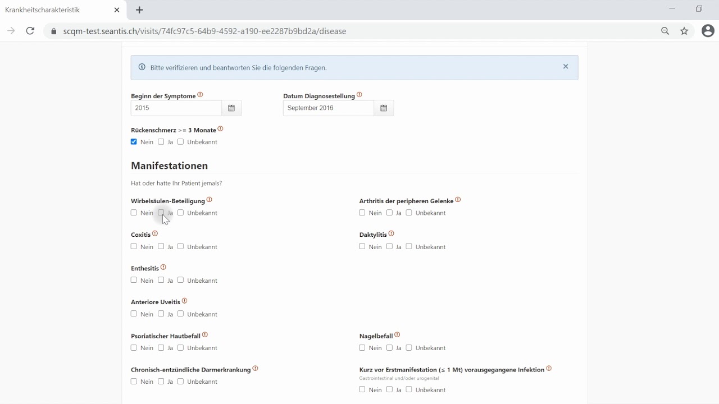The width and height of the screenshot is (719, 404).
Task: Check Nein for Anteriore Uveitis
Action: click(x=134, y=313)
